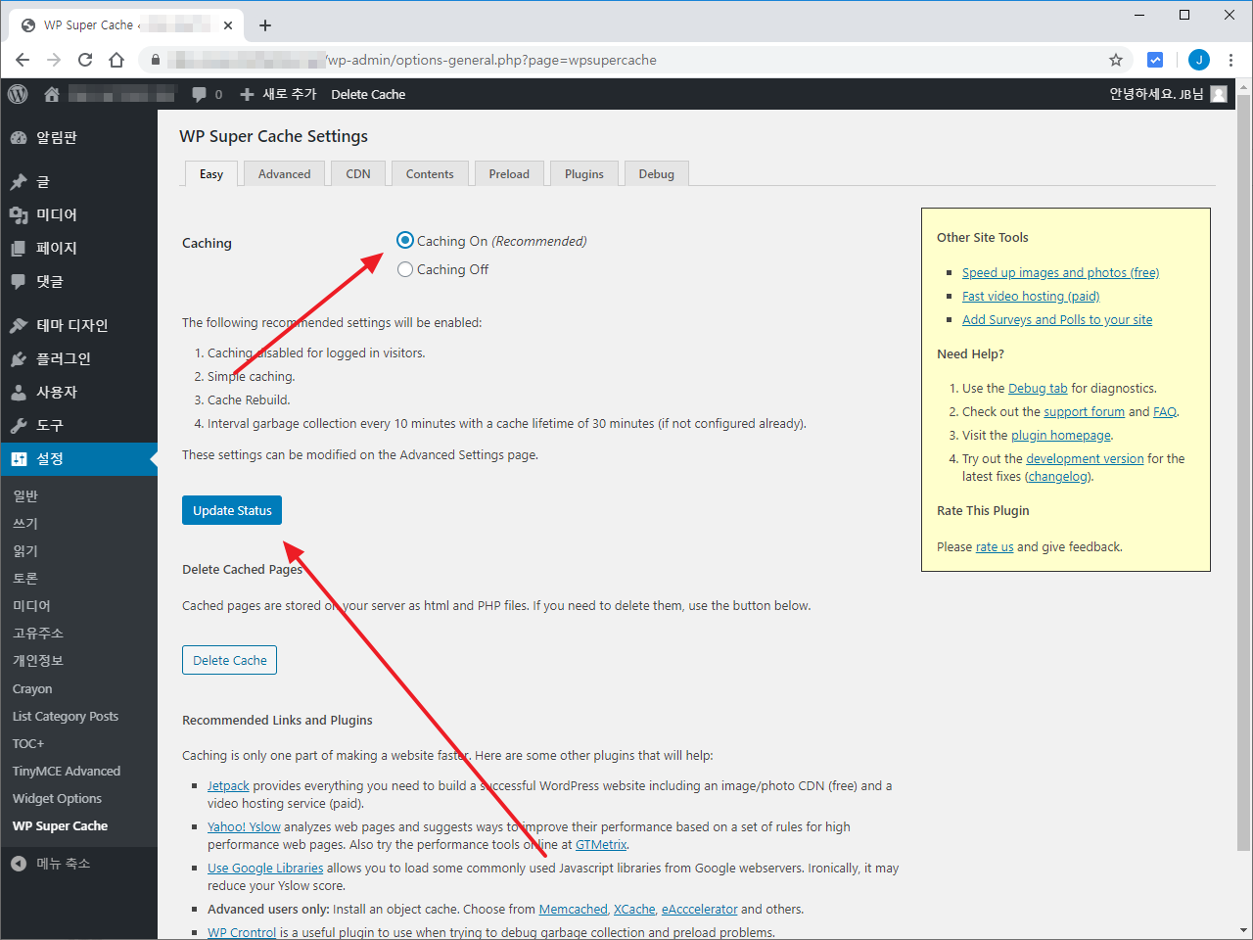Click the Delete Cache button below description
Viewport: 1253px width, 940px height.
coord(230,660)
